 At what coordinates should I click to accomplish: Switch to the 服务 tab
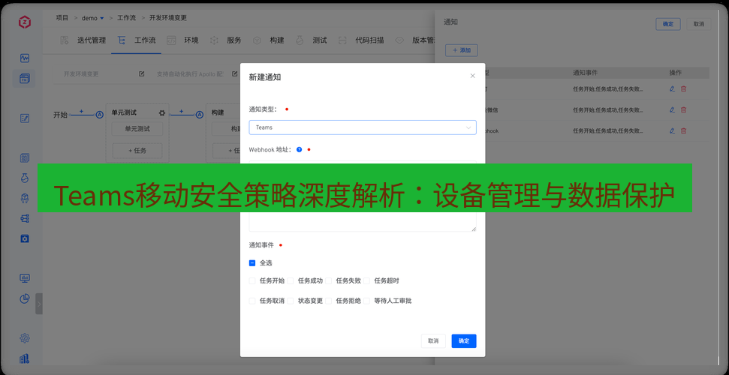(x=225, y=40)
